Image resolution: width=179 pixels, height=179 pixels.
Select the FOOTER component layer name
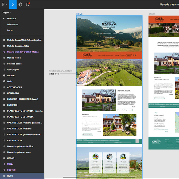click(11, 170)
